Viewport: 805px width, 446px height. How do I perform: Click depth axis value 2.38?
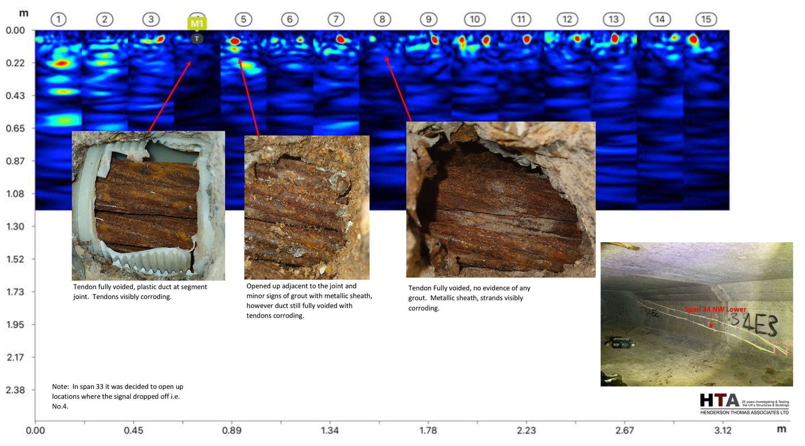pyautogui.click(x=15, y=390)
